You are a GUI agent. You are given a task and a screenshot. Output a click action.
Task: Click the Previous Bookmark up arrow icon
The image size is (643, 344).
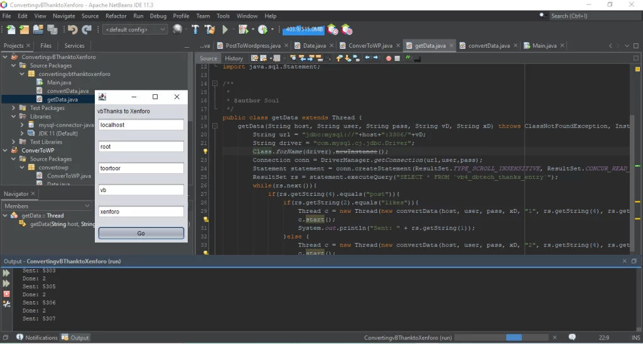pos(338,58)
